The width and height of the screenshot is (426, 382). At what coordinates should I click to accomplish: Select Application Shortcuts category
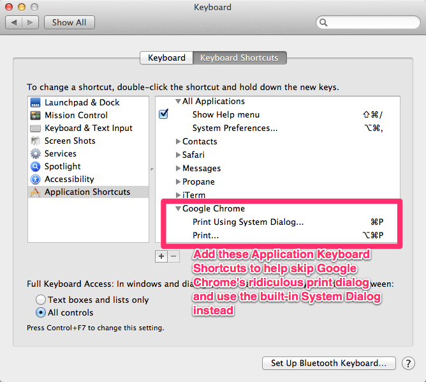88,192
